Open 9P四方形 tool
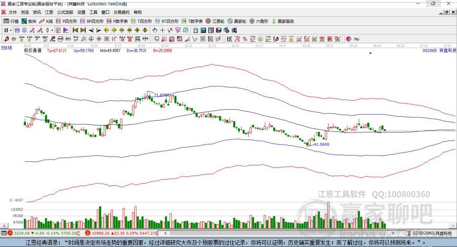 92,21
